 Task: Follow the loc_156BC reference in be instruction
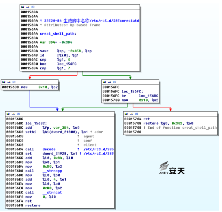coord(148,96)
